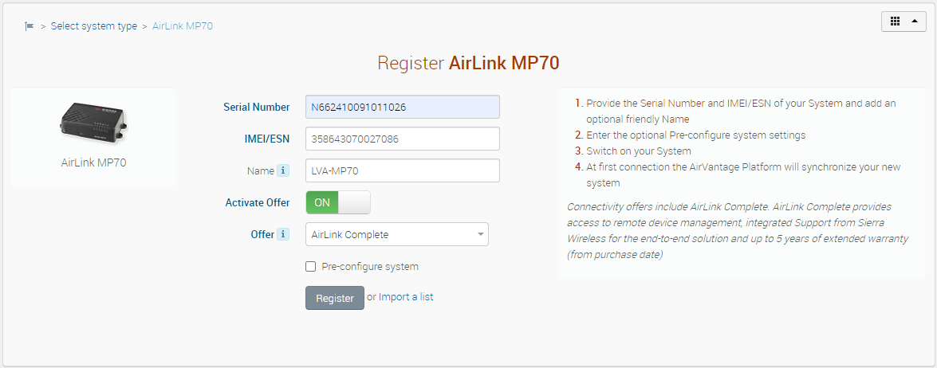Go back to Select system type
The width and height of the screenshot is (937, 368).
pyautogui.click(x=94, y=25)
